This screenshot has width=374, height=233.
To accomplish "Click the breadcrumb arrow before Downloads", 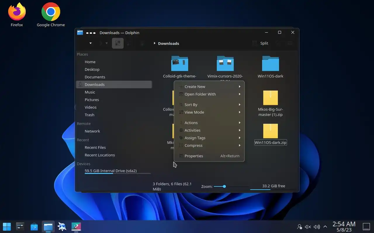I will point(155,43).
